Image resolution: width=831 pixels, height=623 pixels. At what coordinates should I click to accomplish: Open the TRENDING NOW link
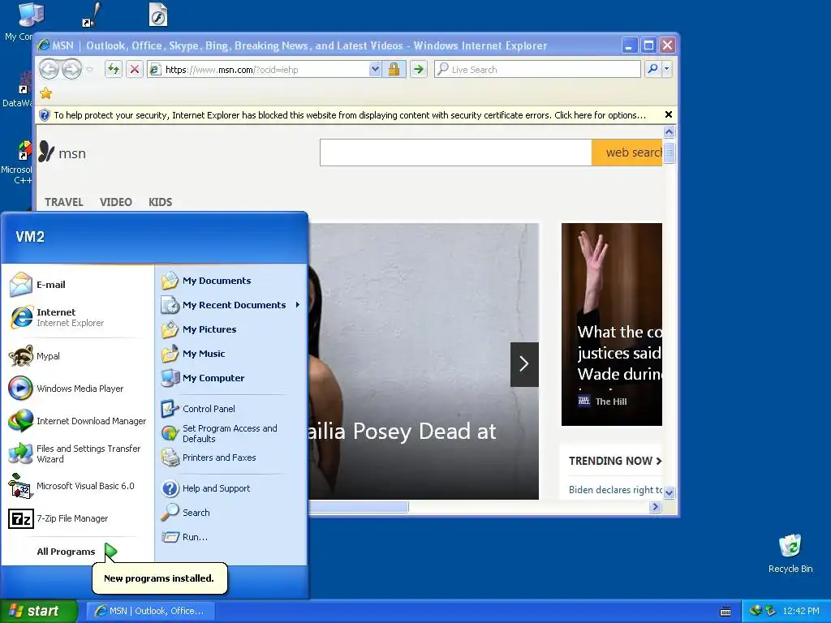pos(615,461)
